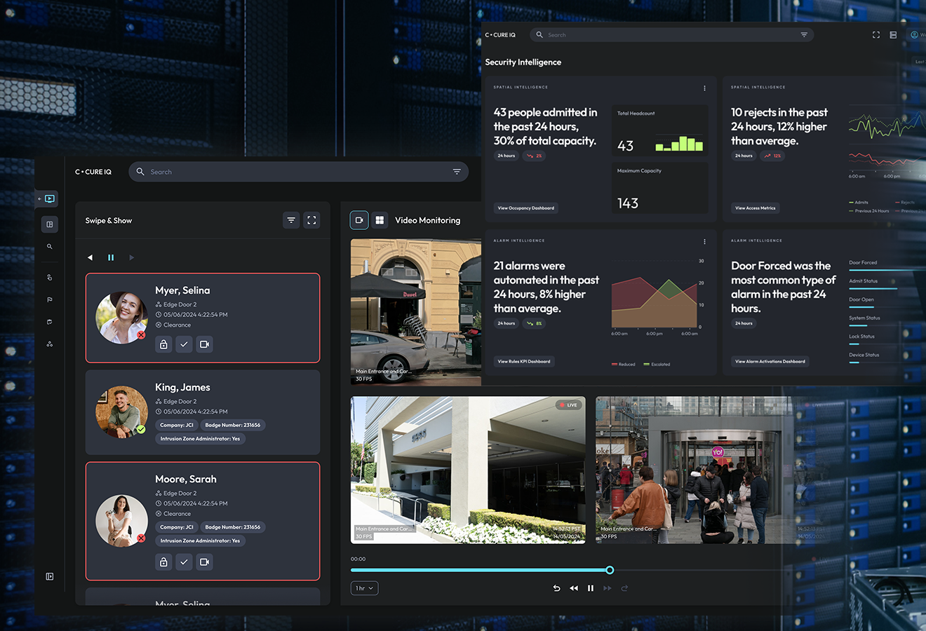Switch to single camera view toggle
The height and width of the screenshot is (631, 926).
359,220
